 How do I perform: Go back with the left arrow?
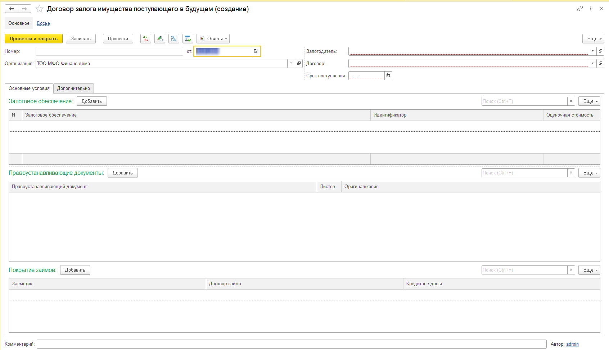click(12, 9)
